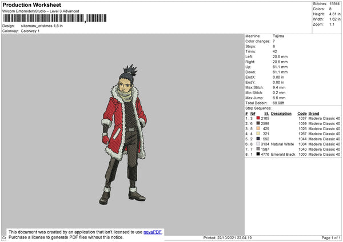Viewport: 343px width, 242px height.
Task: Click the red thread color swatch
Action: click(258, 118)
